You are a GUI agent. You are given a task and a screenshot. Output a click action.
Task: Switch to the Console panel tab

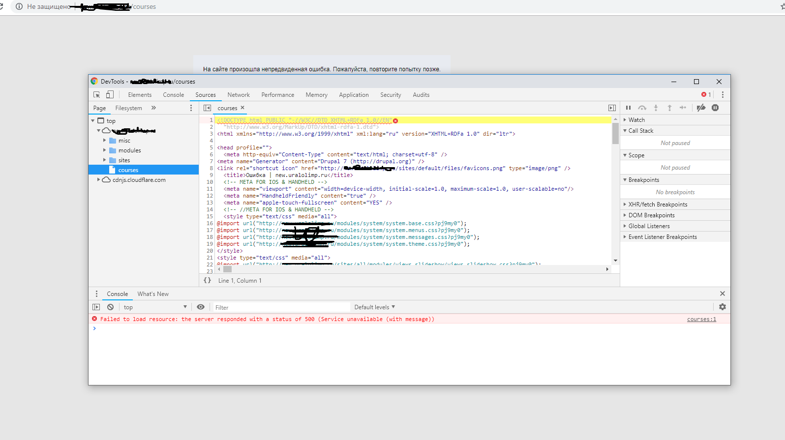pyautogui.click(x=173, y=94)
